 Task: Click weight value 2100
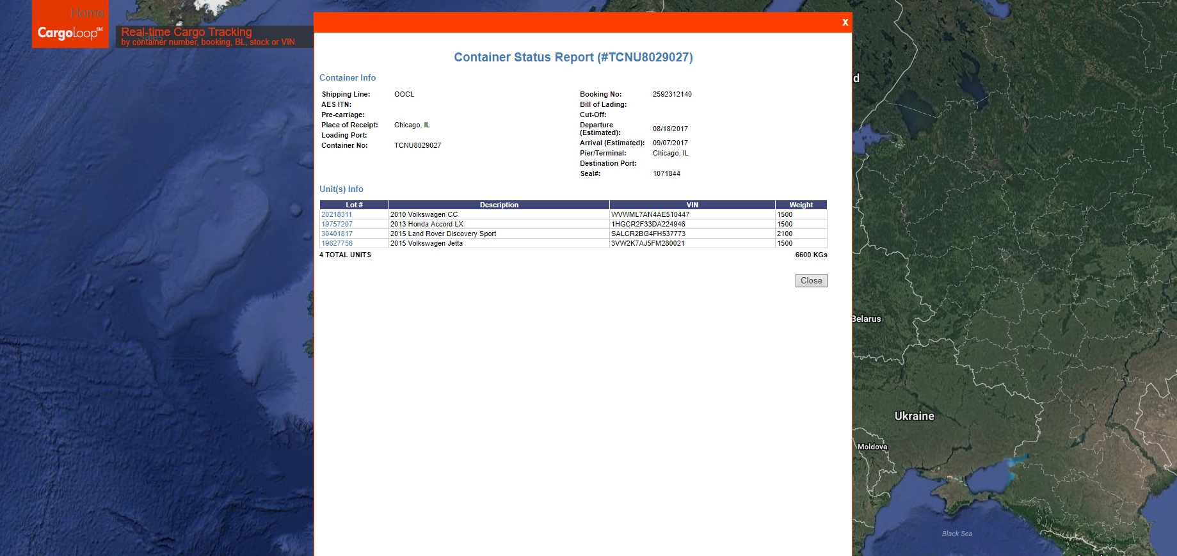click(x=785, y=234)
